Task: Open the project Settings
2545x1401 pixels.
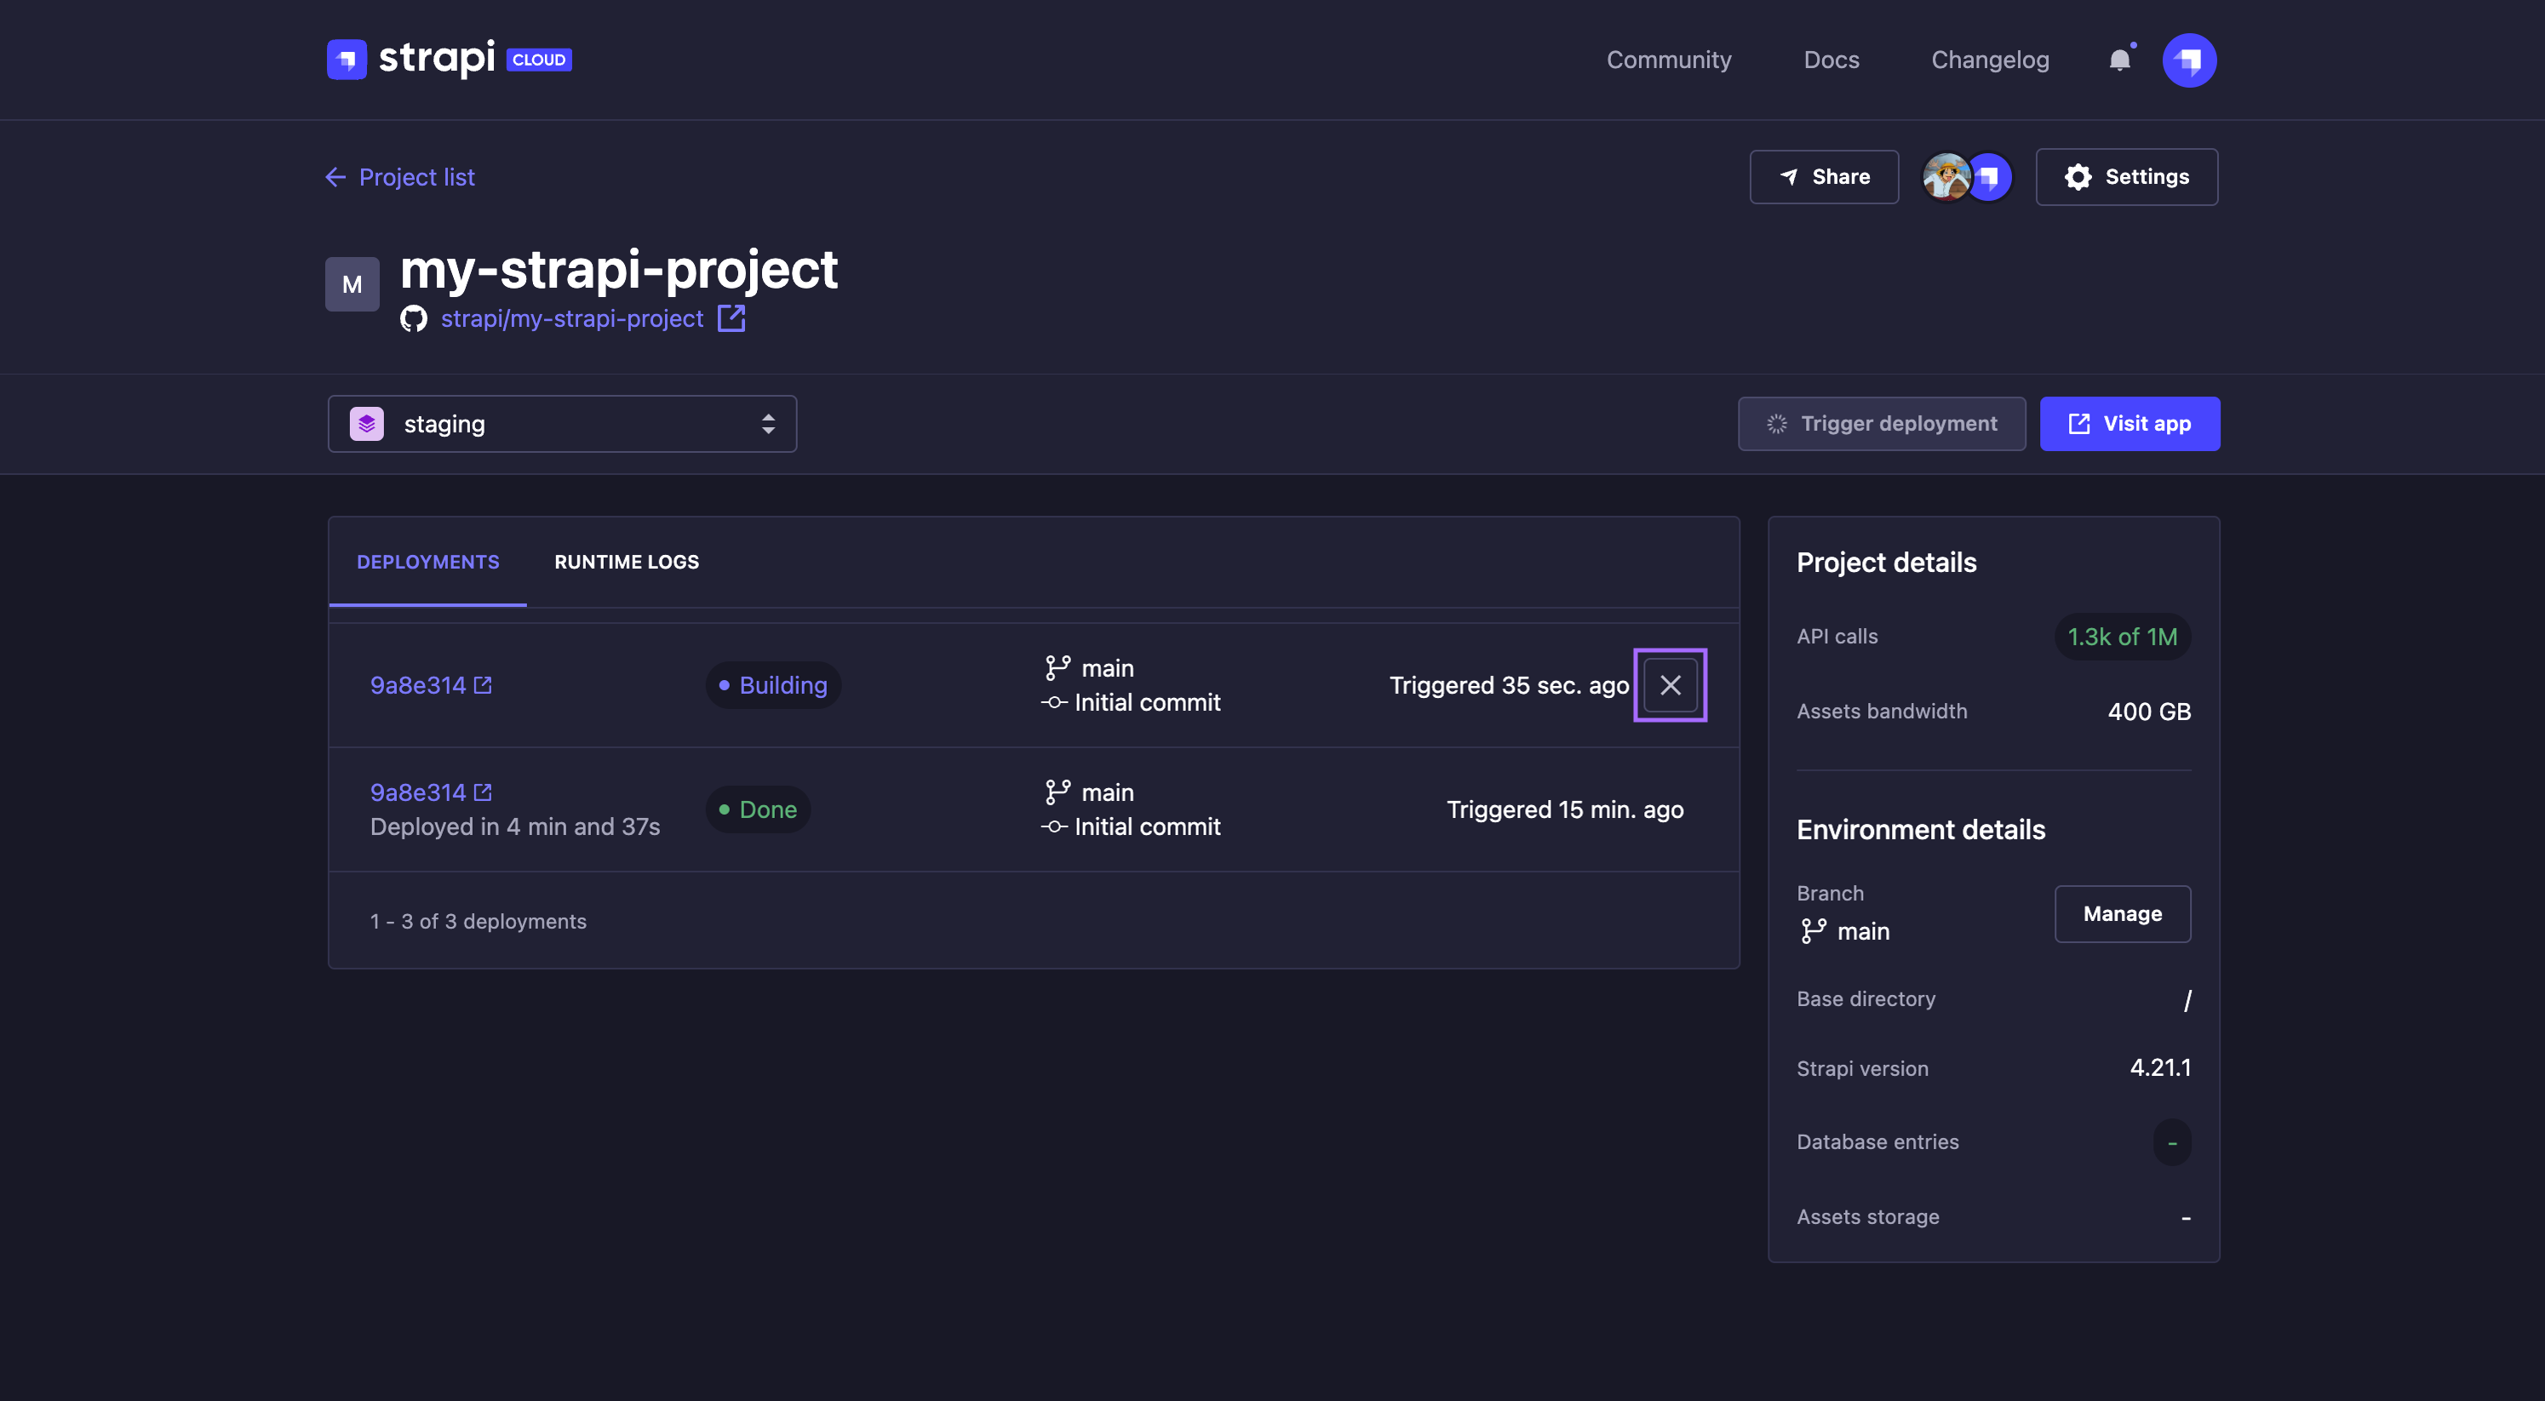Action: coord(2126,177)
